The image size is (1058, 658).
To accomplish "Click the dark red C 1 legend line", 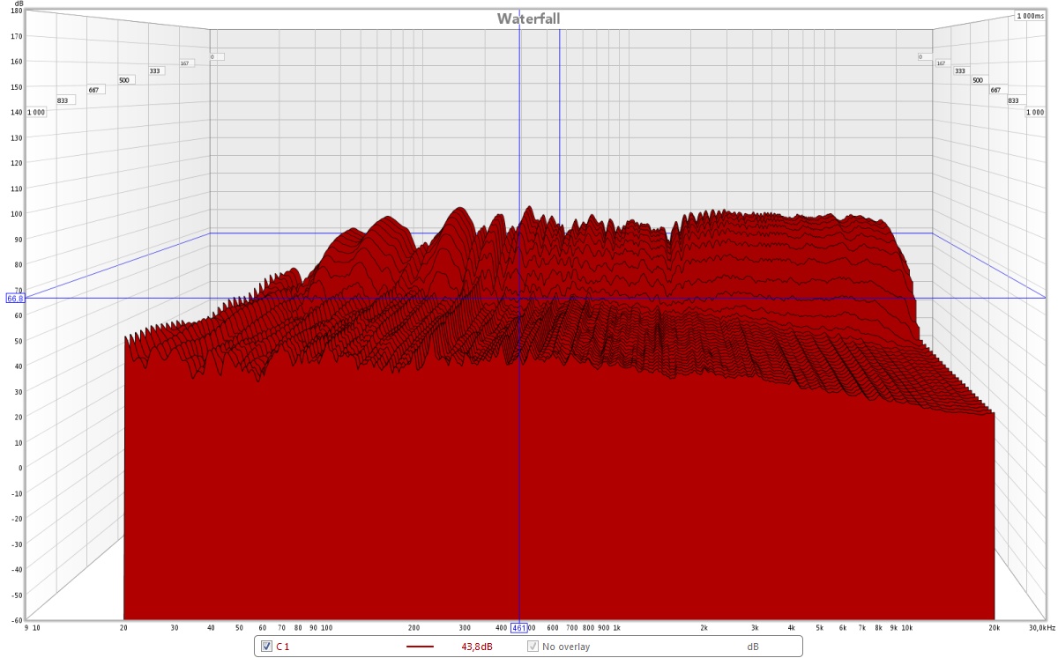I will point(421,647).
